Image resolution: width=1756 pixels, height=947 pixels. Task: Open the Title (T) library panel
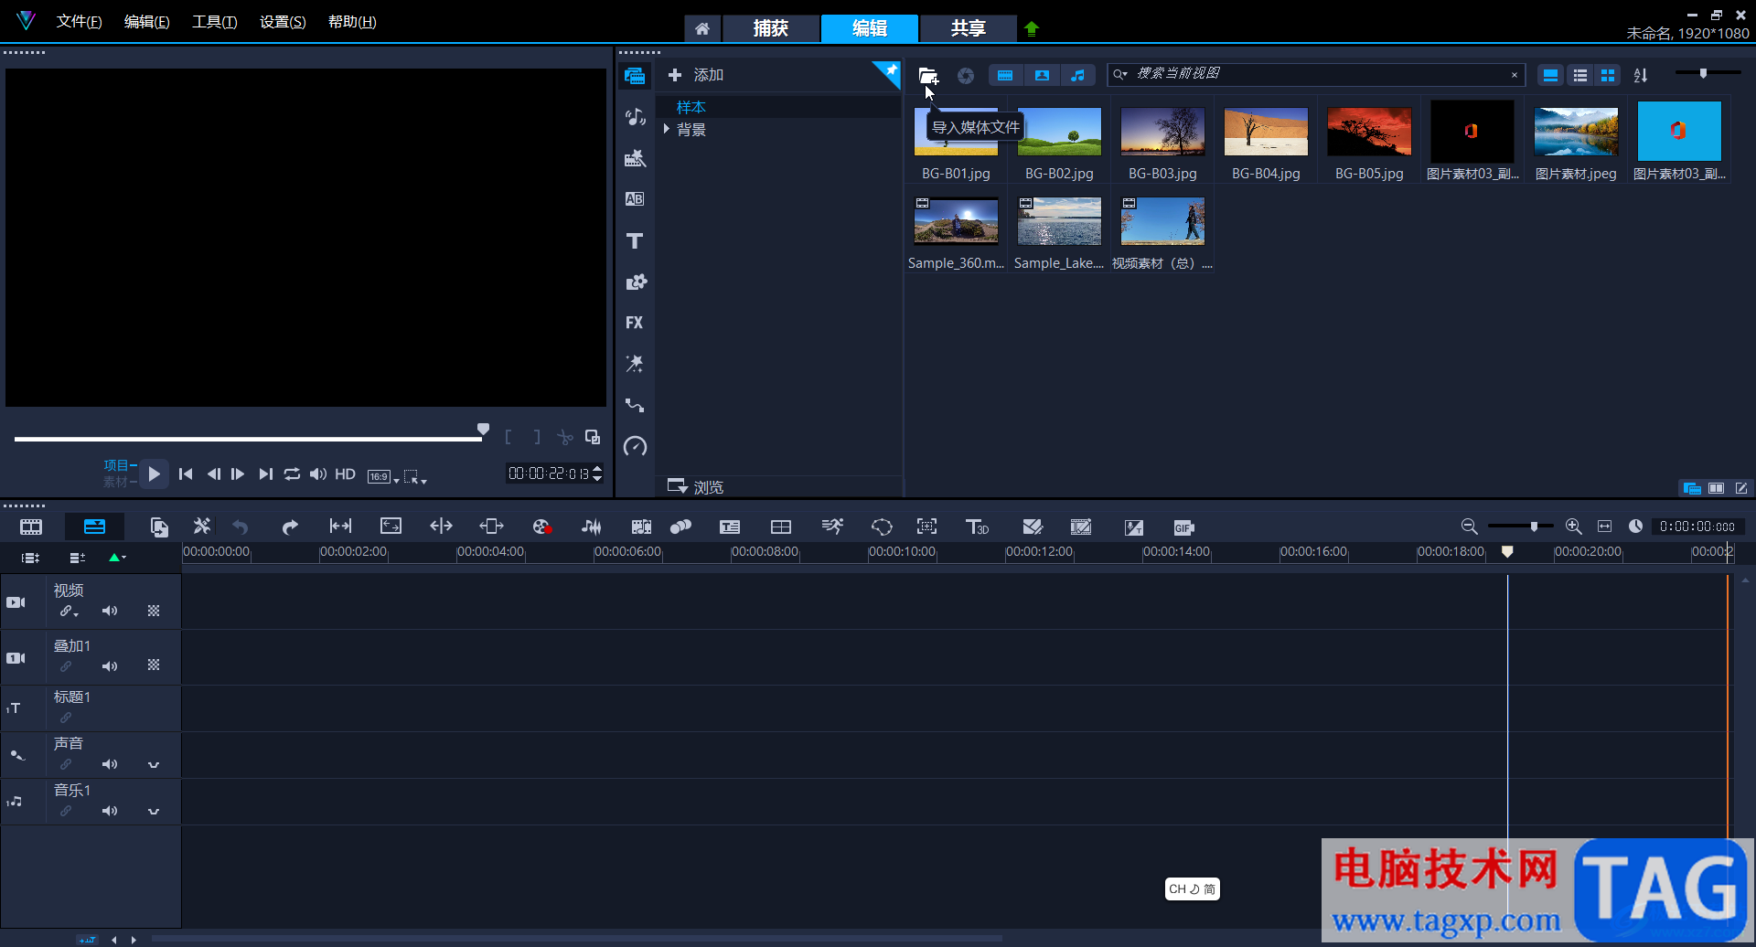coord(635,240)
